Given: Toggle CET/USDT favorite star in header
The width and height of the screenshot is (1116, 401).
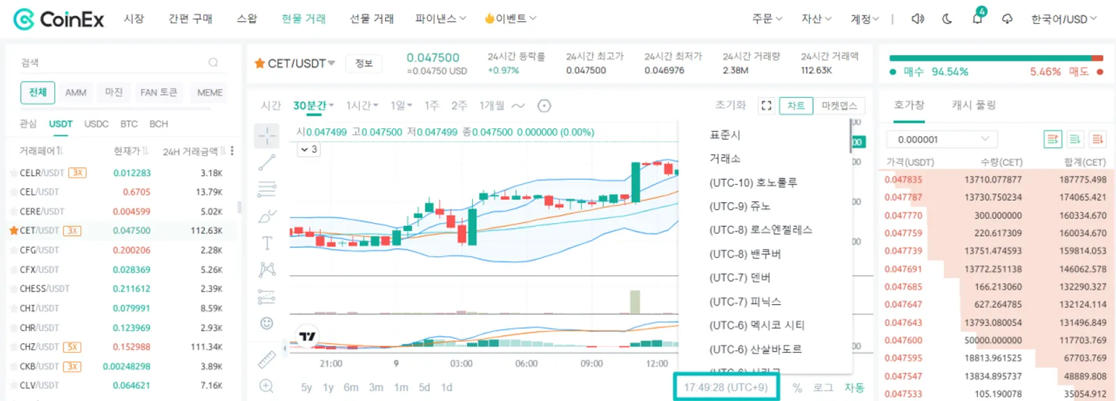Looking at the screenshot, I should click(x=259, y=63).
